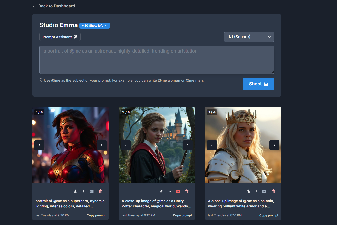Click the '2 / 4' counter badge
Screen dimensions: 337x225
(126, 112)
